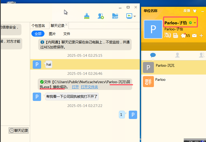Select the 全部 filter
The height and width of the screenshot is (142, 206).
click(38, 34)
